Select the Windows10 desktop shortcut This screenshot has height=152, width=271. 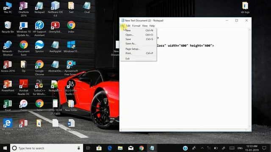tap(71, 47)
